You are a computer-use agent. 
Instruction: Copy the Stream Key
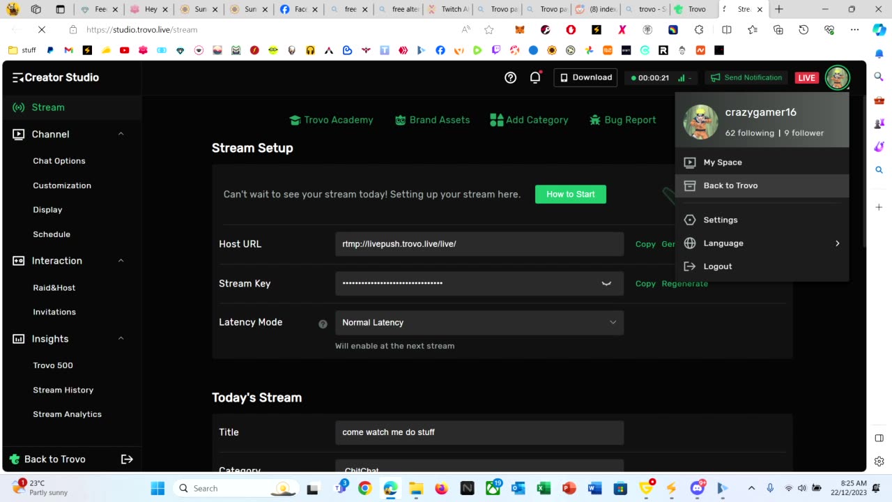(645, 284)
